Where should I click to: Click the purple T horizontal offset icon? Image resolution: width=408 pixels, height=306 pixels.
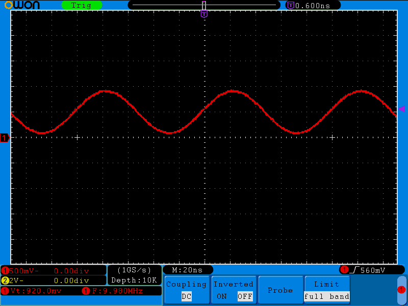(x=291, y=5)
